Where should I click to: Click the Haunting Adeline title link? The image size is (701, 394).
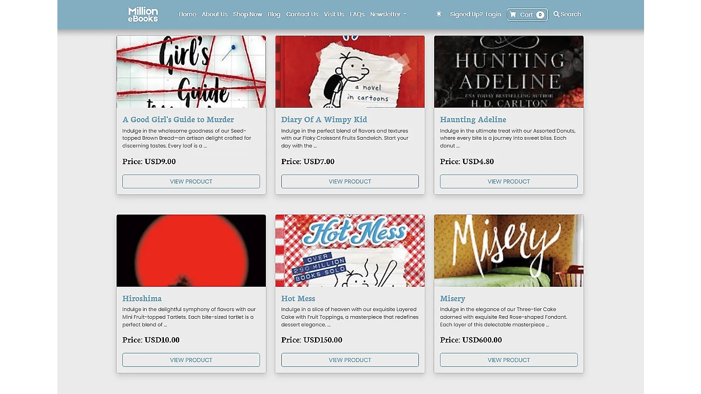[x=473, y=120]
